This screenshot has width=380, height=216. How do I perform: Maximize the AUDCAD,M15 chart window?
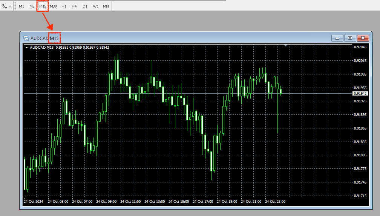[x=350, y=38]
